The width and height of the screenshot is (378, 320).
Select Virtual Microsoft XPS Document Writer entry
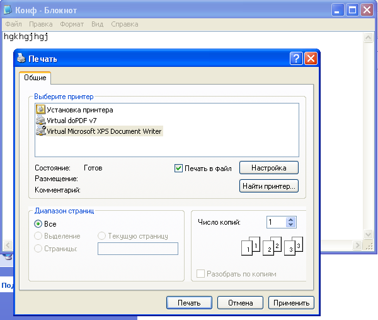click(x=104, y=131)
